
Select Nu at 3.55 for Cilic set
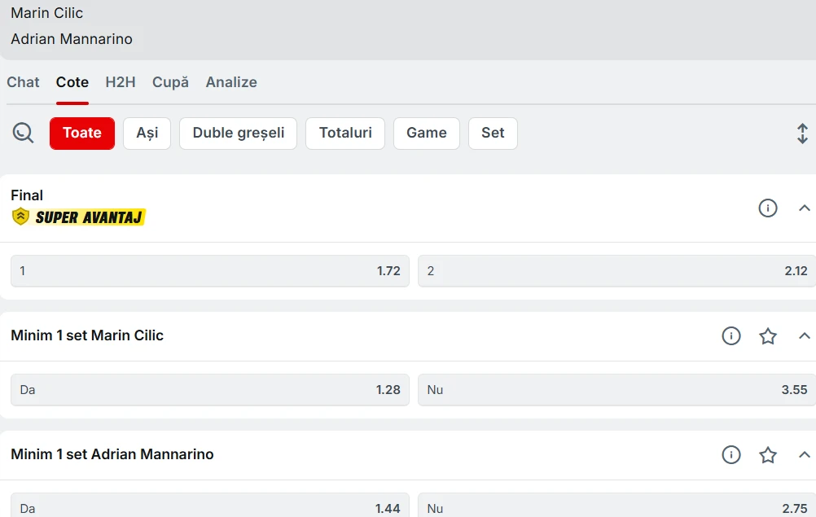[x=616, y=390]
